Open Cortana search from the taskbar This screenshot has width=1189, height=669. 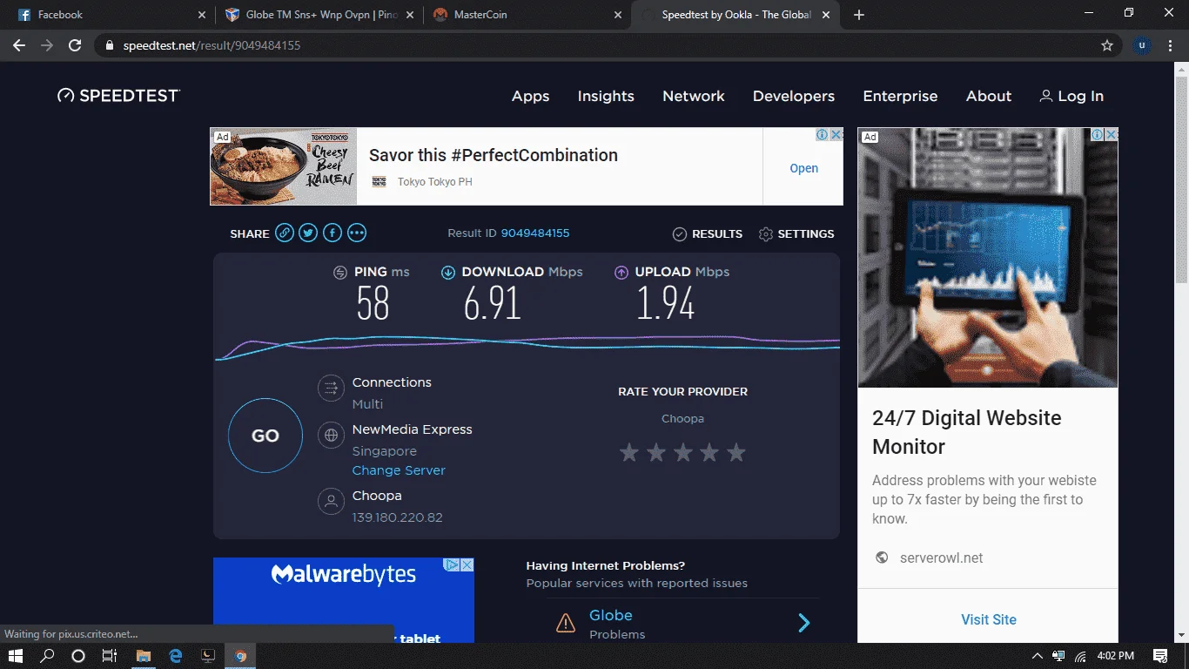tap(77, 656)
